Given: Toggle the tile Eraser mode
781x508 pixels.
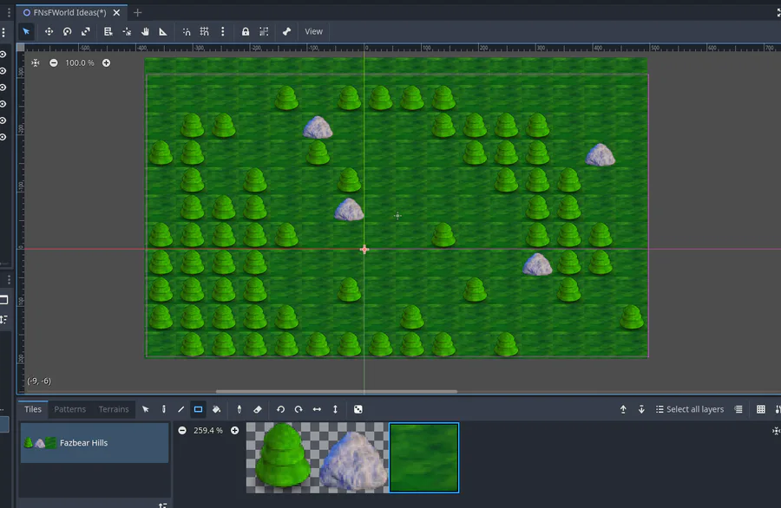Looking at the screenshot, I should 258,409.
